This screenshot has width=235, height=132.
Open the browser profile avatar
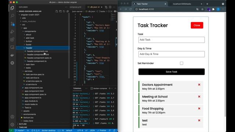[218, 9]
